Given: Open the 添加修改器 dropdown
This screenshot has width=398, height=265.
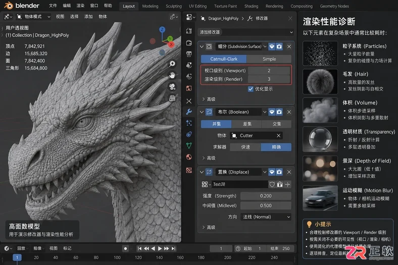Looking at the screenshot, I should [x=245, y=32].
